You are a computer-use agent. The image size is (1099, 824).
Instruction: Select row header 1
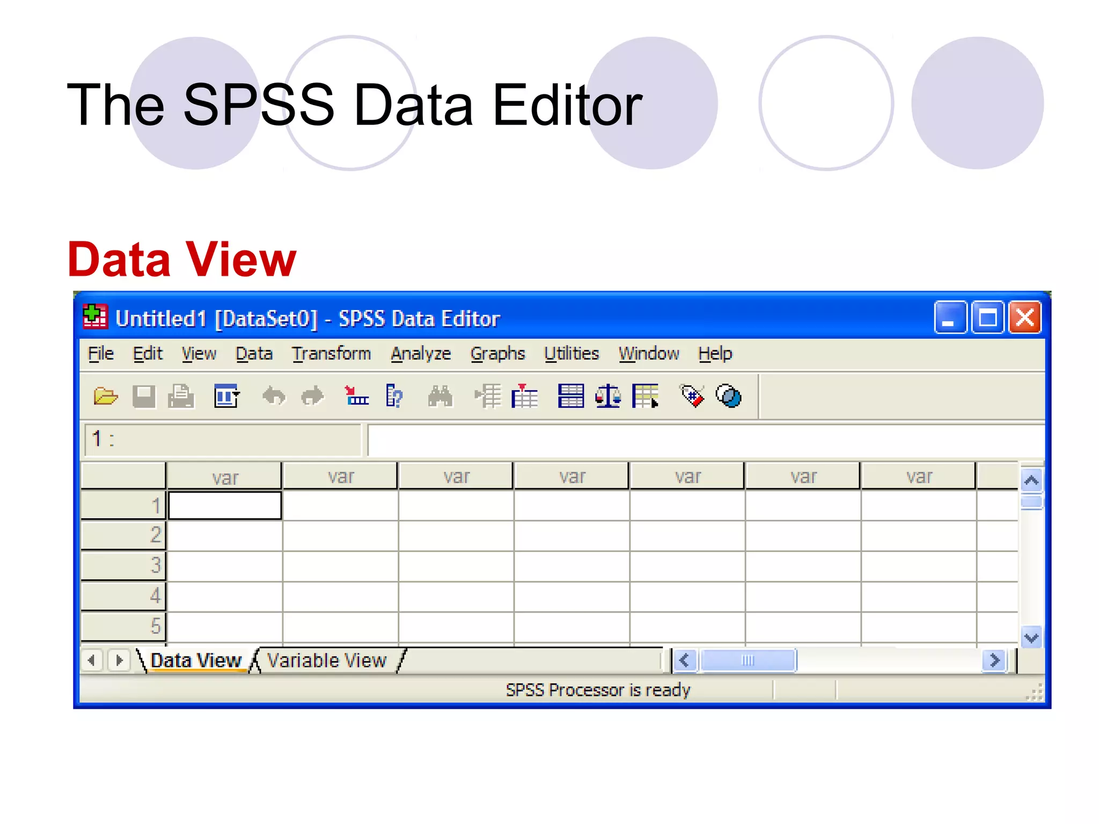[x=123, y=505]
